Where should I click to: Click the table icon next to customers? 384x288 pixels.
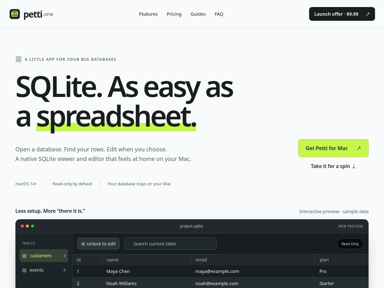click(x=24, y=256)
